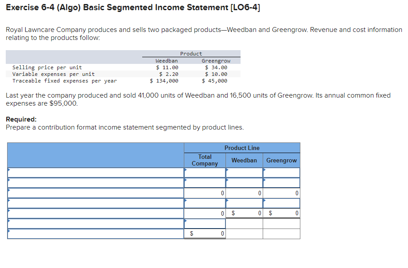
Task: Click Greengrow subtotal zero in third row
Action: click(281, 193)
